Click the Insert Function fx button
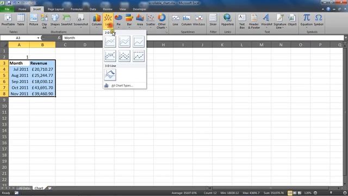This screenshot has width=348, height=196. (59, 38)
